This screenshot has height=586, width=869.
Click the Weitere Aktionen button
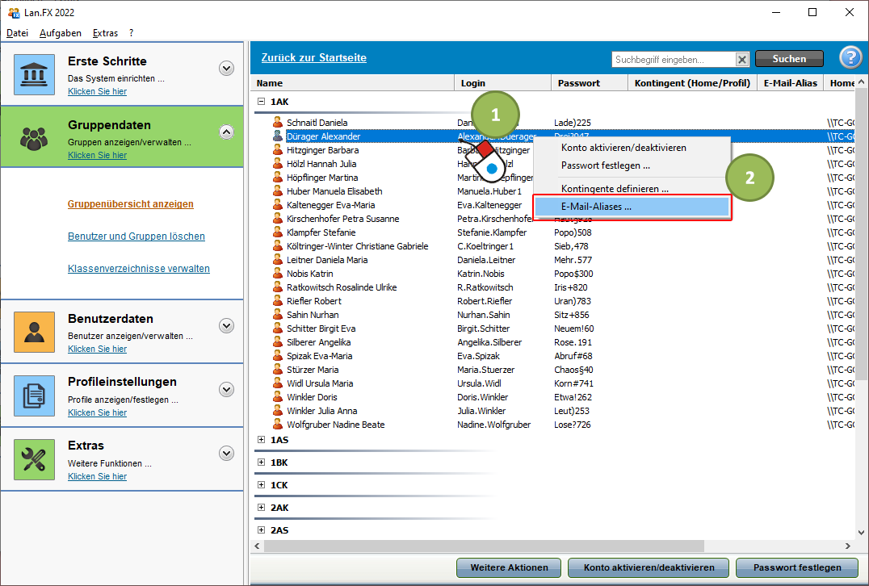click(x=509, y=567)
